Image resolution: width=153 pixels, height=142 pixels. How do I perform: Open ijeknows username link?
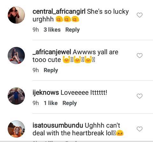tap(46, 93)
